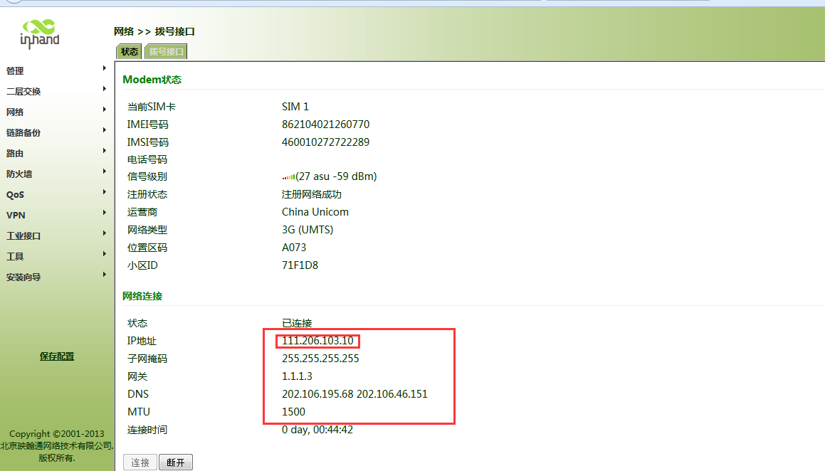Viewport: 825px width, 471px height.
Task: Click the InHand logo
Action: pos(40,33)
